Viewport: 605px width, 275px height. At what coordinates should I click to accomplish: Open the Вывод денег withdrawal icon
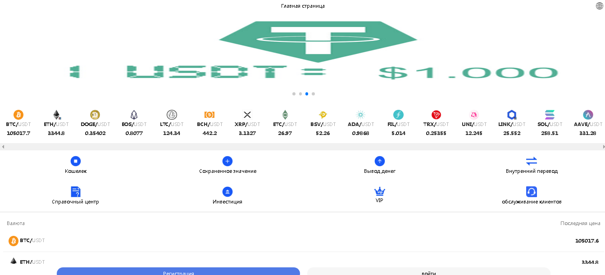380,161
